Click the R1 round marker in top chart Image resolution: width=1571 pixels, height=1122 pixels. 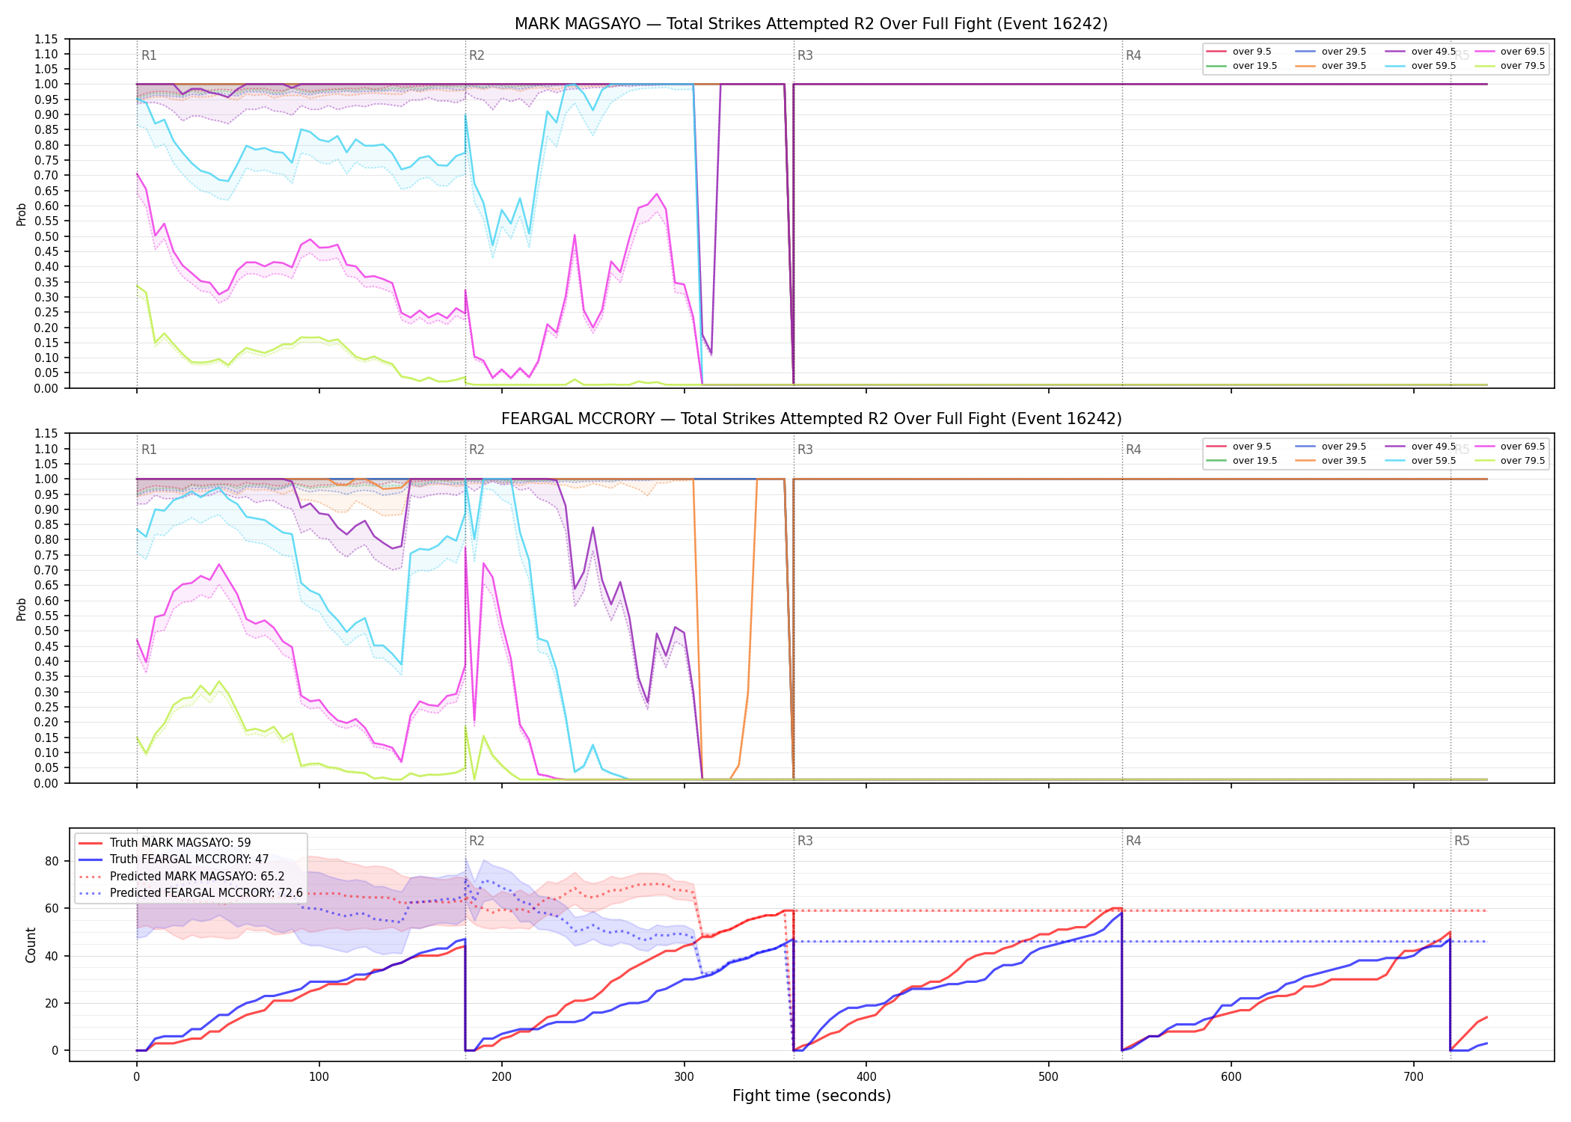[149, 55]
